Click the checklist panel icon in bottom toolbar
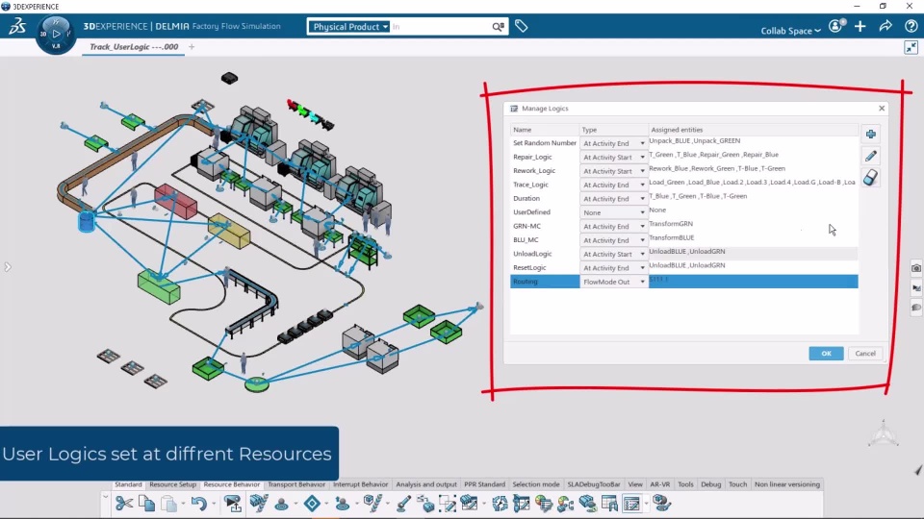 (x=631, y=504)
